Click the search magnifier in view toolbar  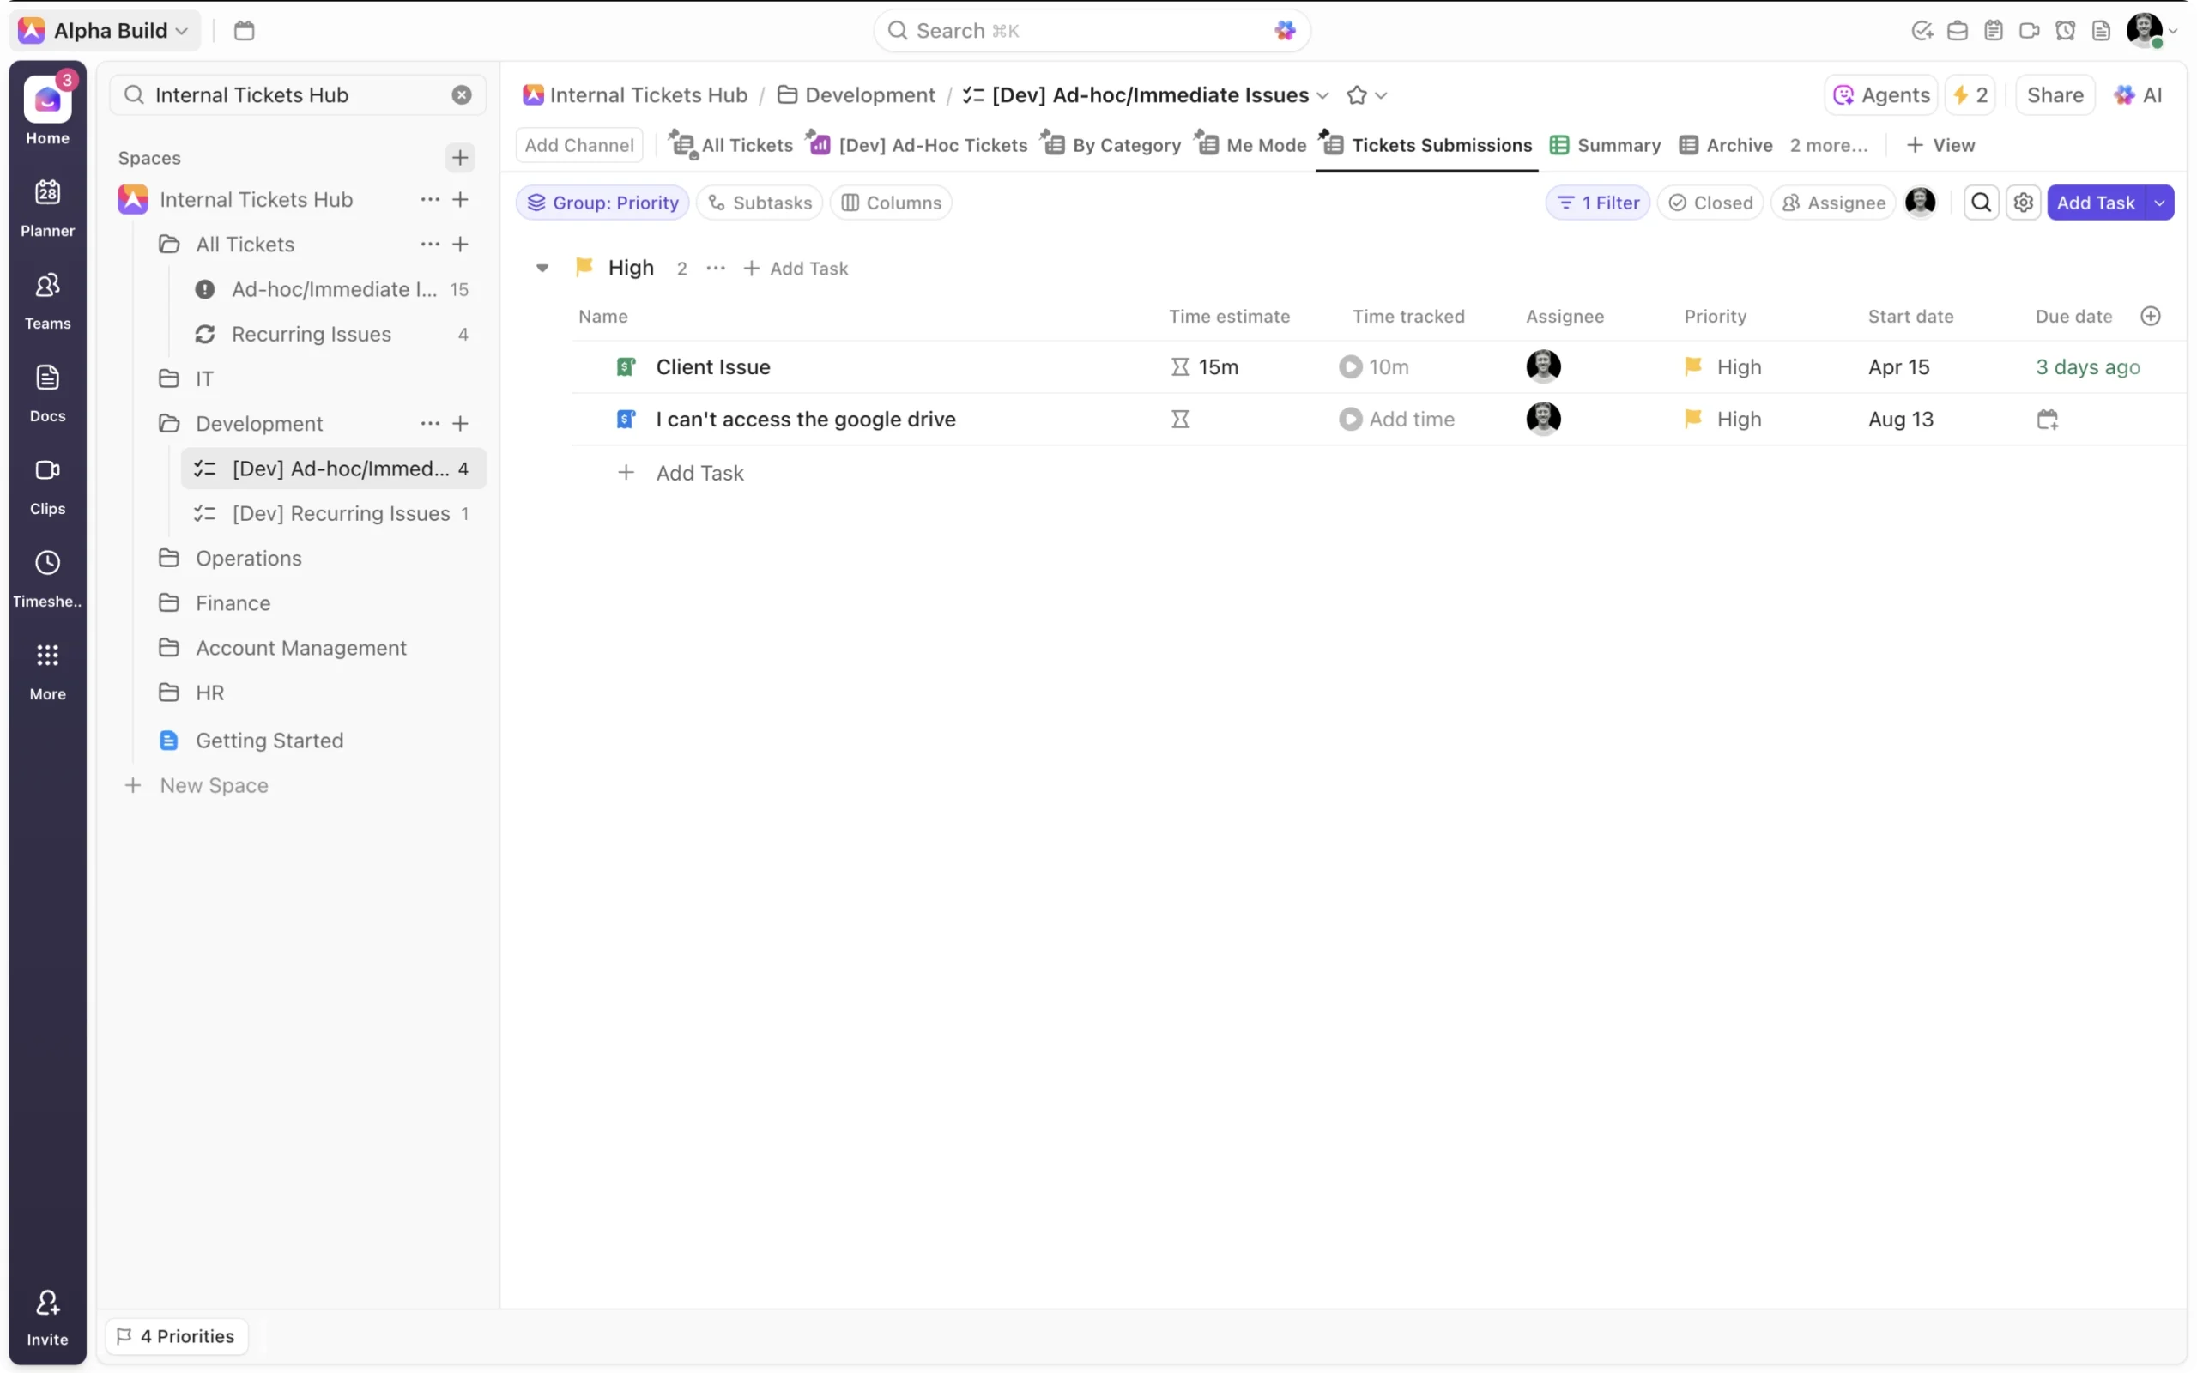[1980, 203]
